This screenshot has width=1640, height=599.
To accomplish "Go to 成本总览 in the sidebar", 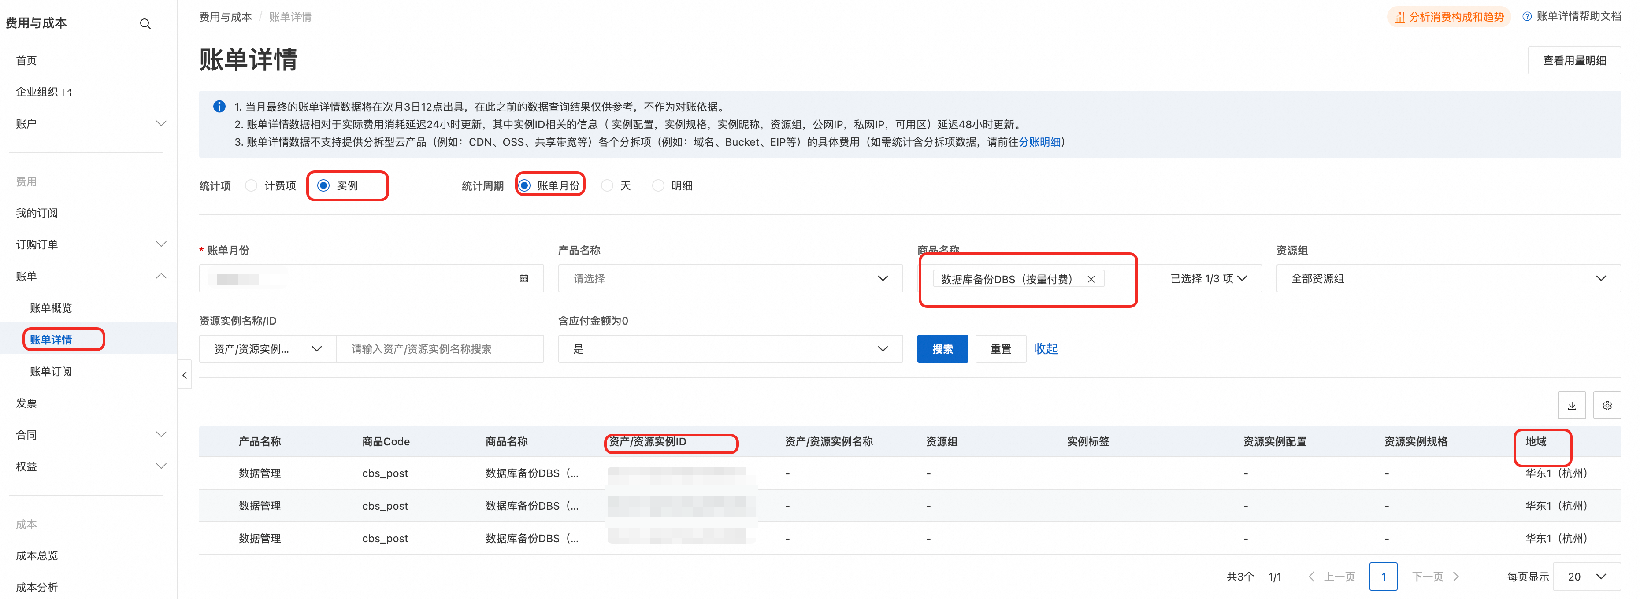I will click(37, 555).
